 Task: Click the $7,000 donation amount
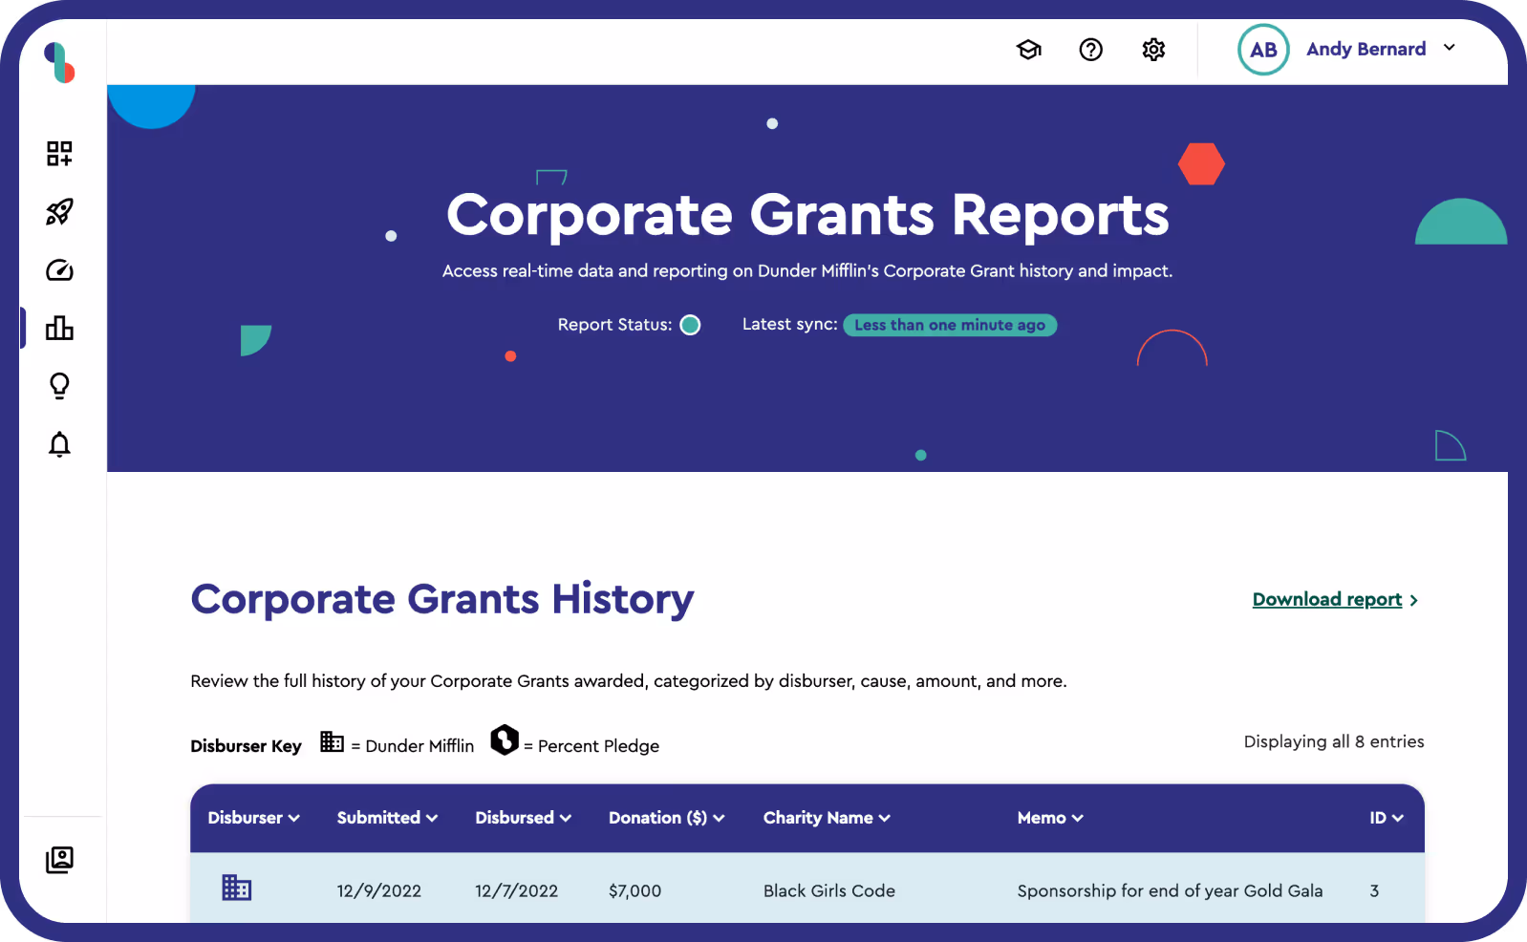click(635, 890)
